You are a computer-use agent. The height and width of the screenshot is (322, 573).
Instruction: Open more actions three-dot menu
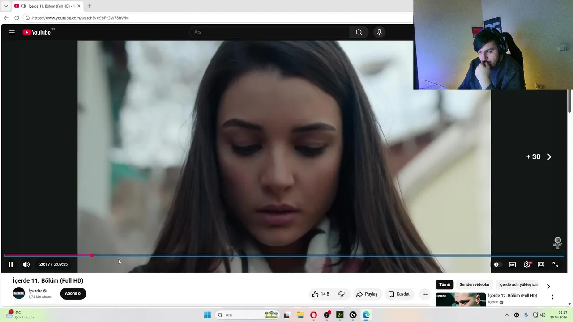click(x=425, y=294)
